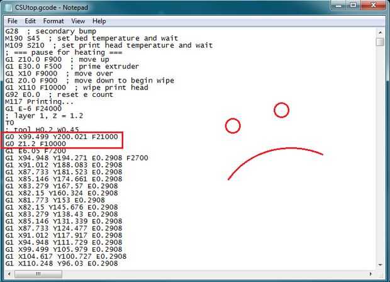390x282 pixels.
Task: Click the line 'M117 Printing...'
Action: (x=39, y=101)
